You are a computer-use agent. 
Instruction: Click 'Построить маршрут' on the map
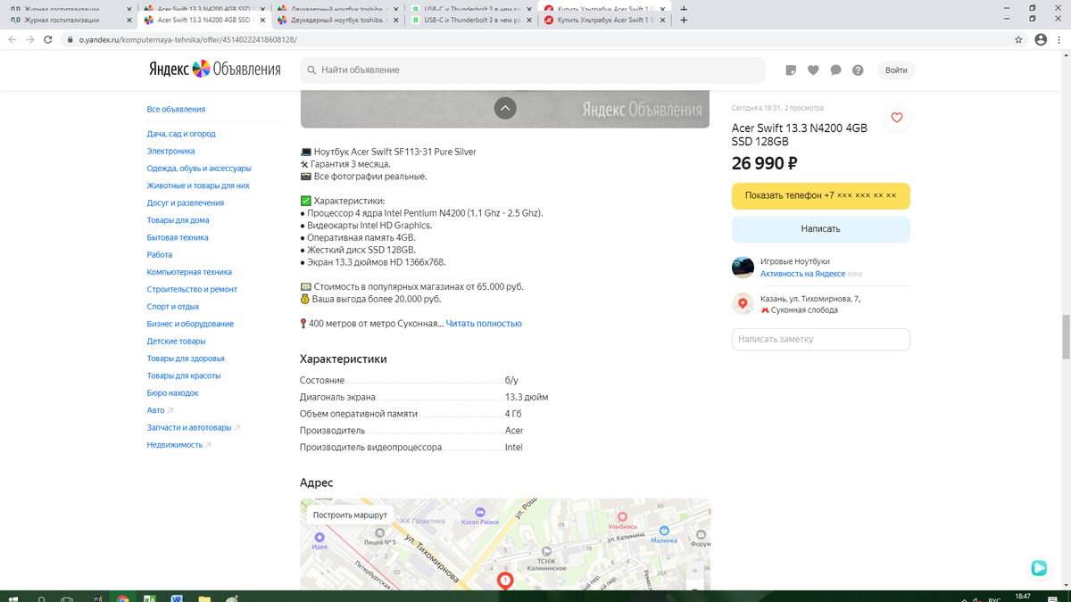click(350, 515)
